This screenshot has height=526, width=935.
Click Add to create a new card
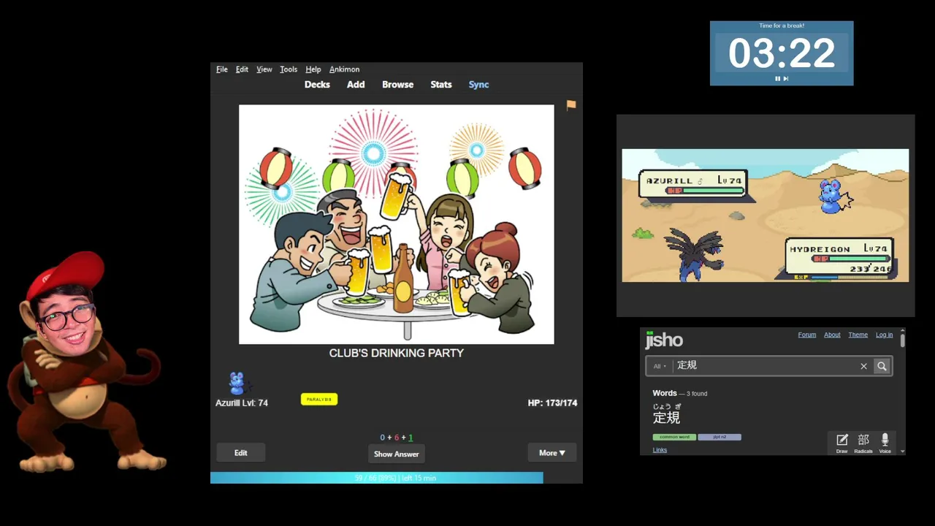click(356, 85)
